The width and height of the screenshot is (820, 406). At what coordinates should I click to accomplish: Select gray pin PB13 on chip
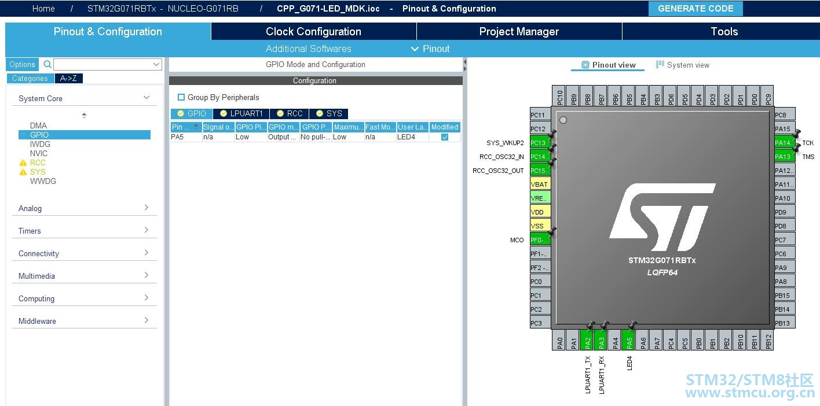(785, 323)
